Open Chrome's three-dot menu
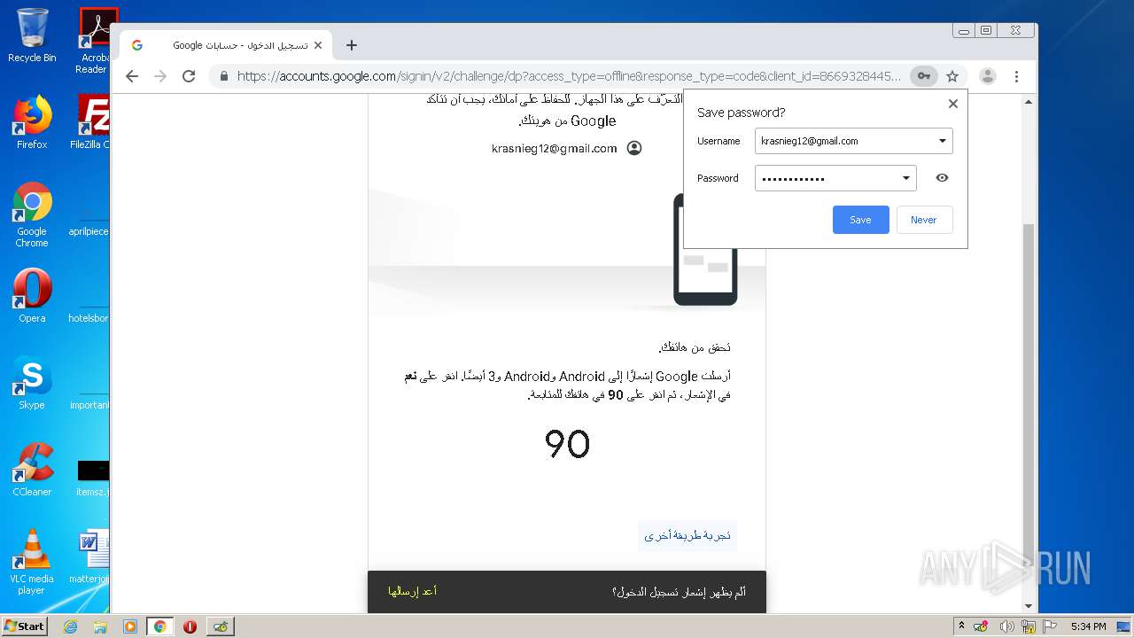The image size is (1134, 638). click(x=1017, y=76)
